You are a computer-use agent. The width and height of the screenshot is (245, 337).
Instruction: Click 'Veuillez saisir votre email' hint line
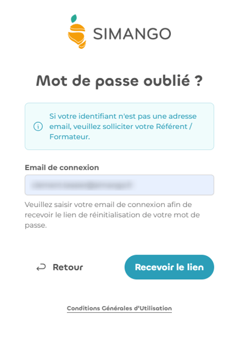click(x=69, y=205)
